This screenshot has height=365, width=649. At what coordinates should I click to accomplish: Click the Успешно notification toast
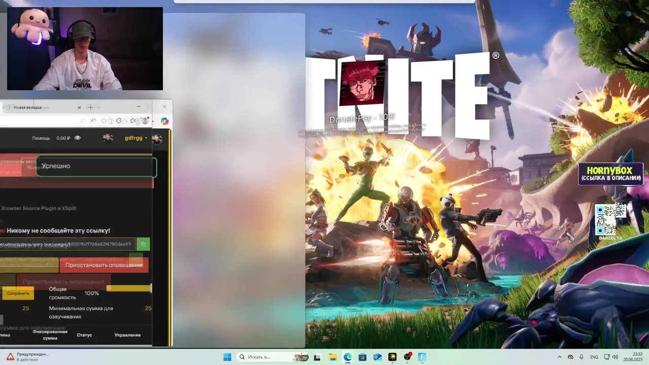coord(96,166)
